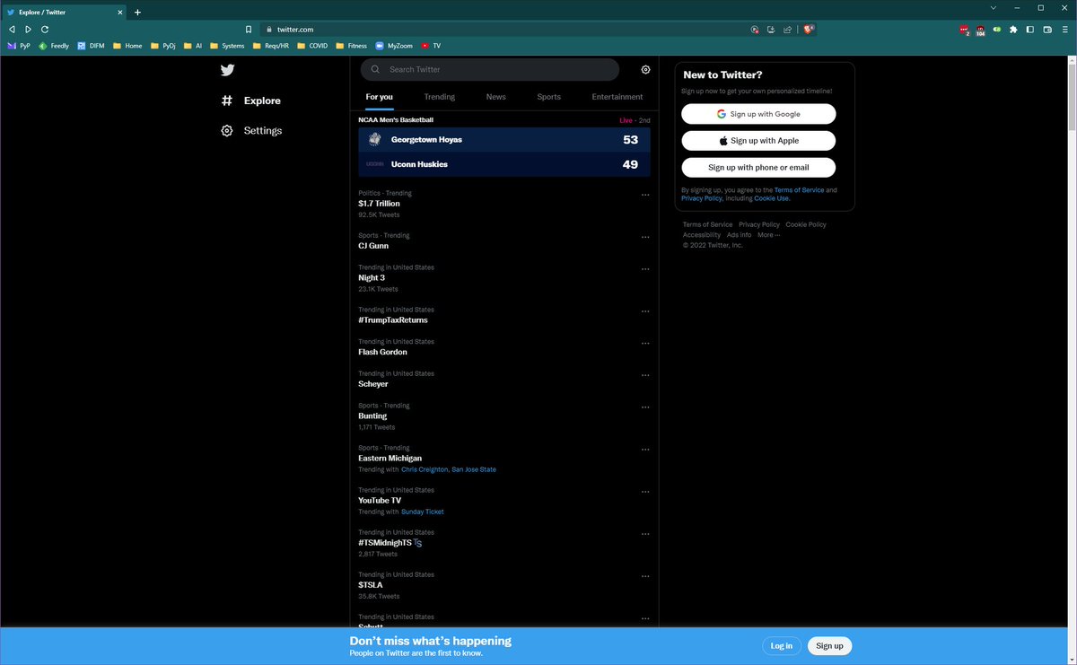1077x665 pixels.
Task: Open more options for CJ Gunn trend
Action: pos(645,237)
